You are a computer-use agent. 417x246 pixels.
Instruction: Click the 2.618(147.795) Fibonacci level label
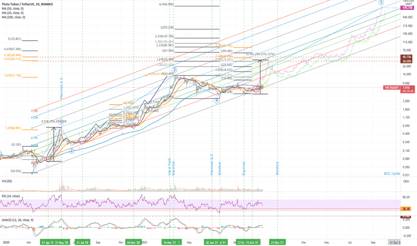point(164,36)
